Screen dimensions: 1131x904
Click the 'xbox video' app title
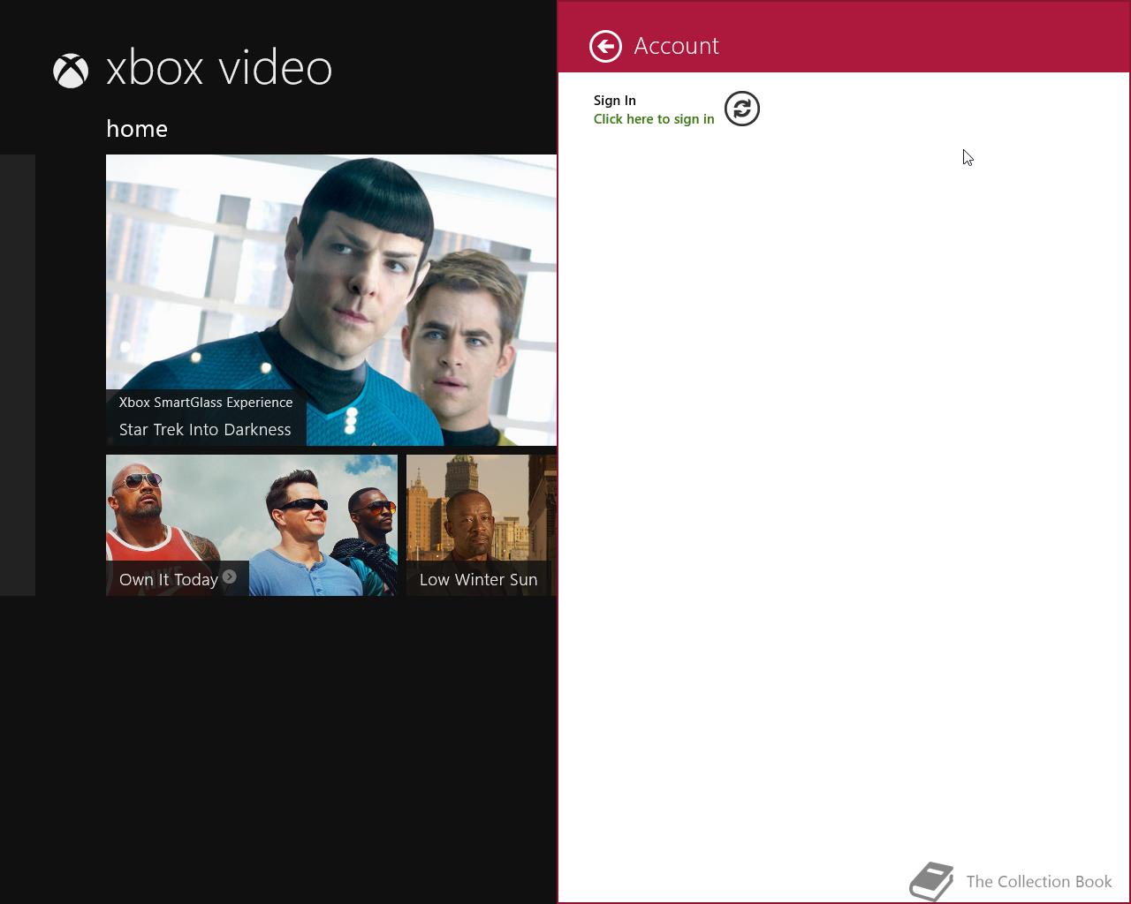coord(219,68)
